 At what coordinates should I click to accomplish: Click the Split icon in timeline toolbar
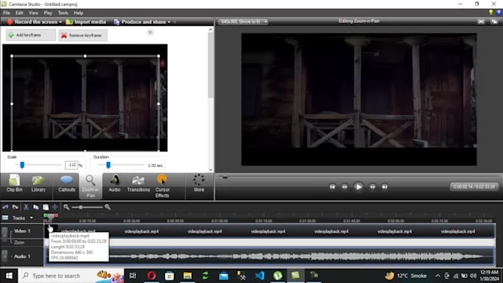coord(55,207)
